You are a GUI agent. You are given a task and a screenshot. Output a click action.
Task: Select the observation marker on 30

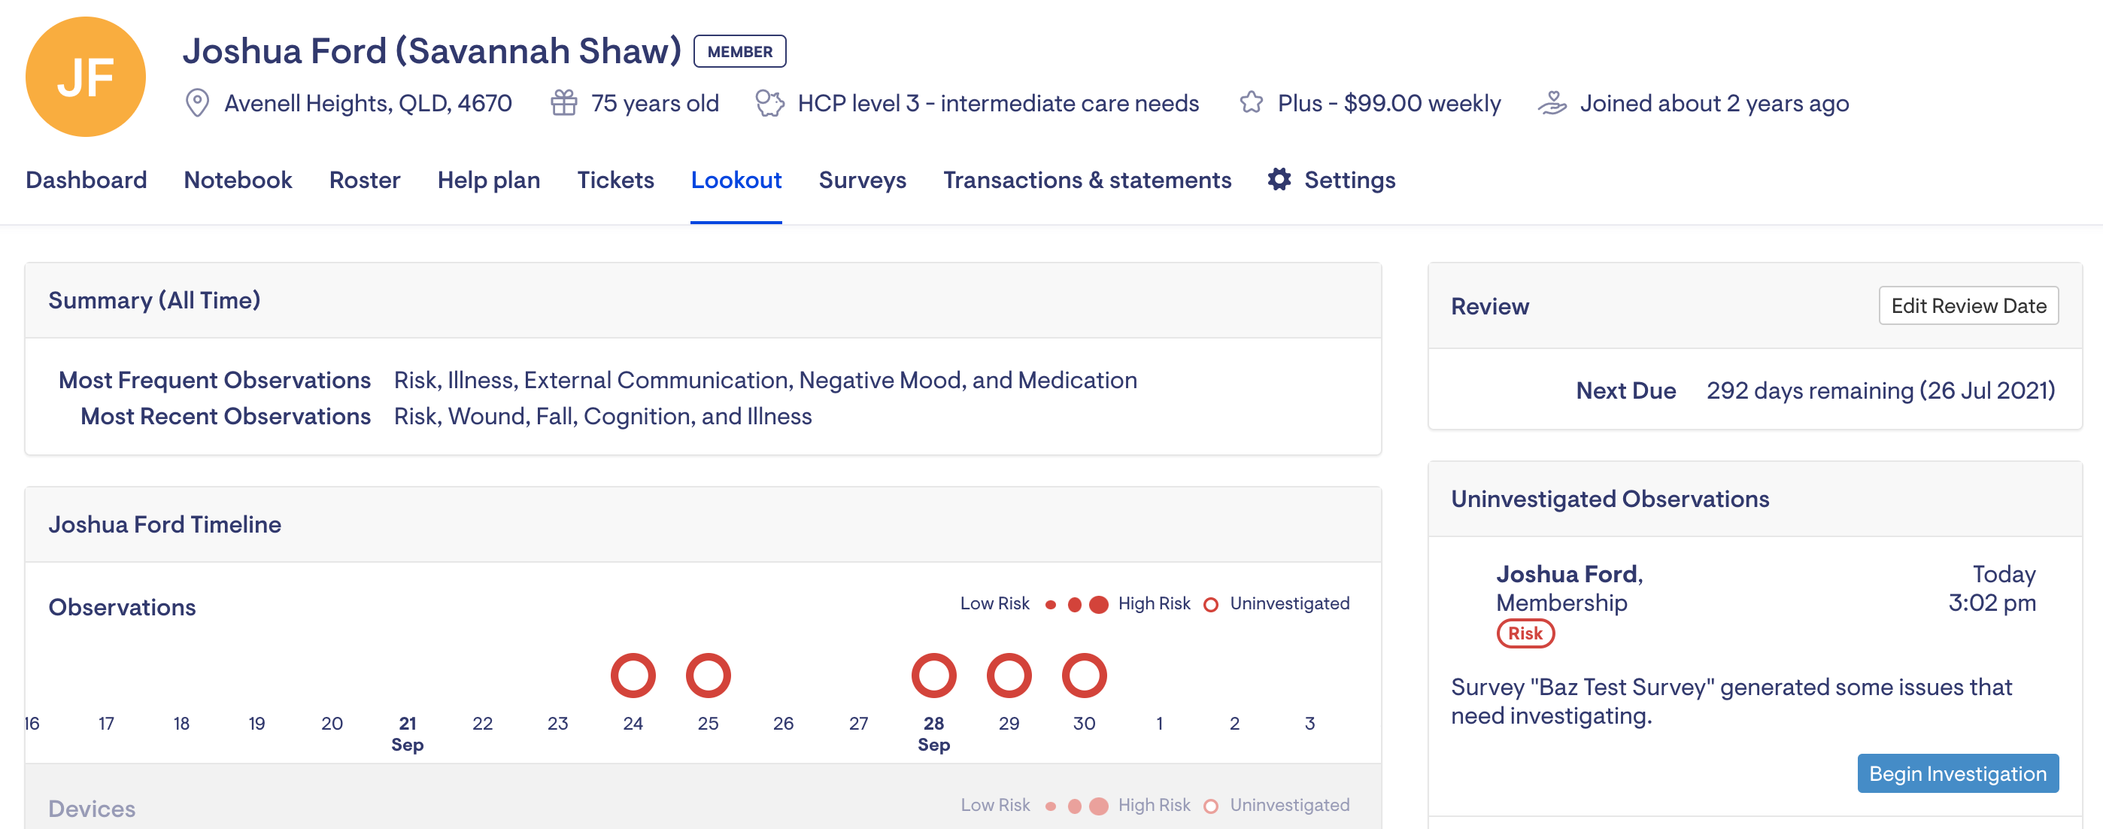1084,676
